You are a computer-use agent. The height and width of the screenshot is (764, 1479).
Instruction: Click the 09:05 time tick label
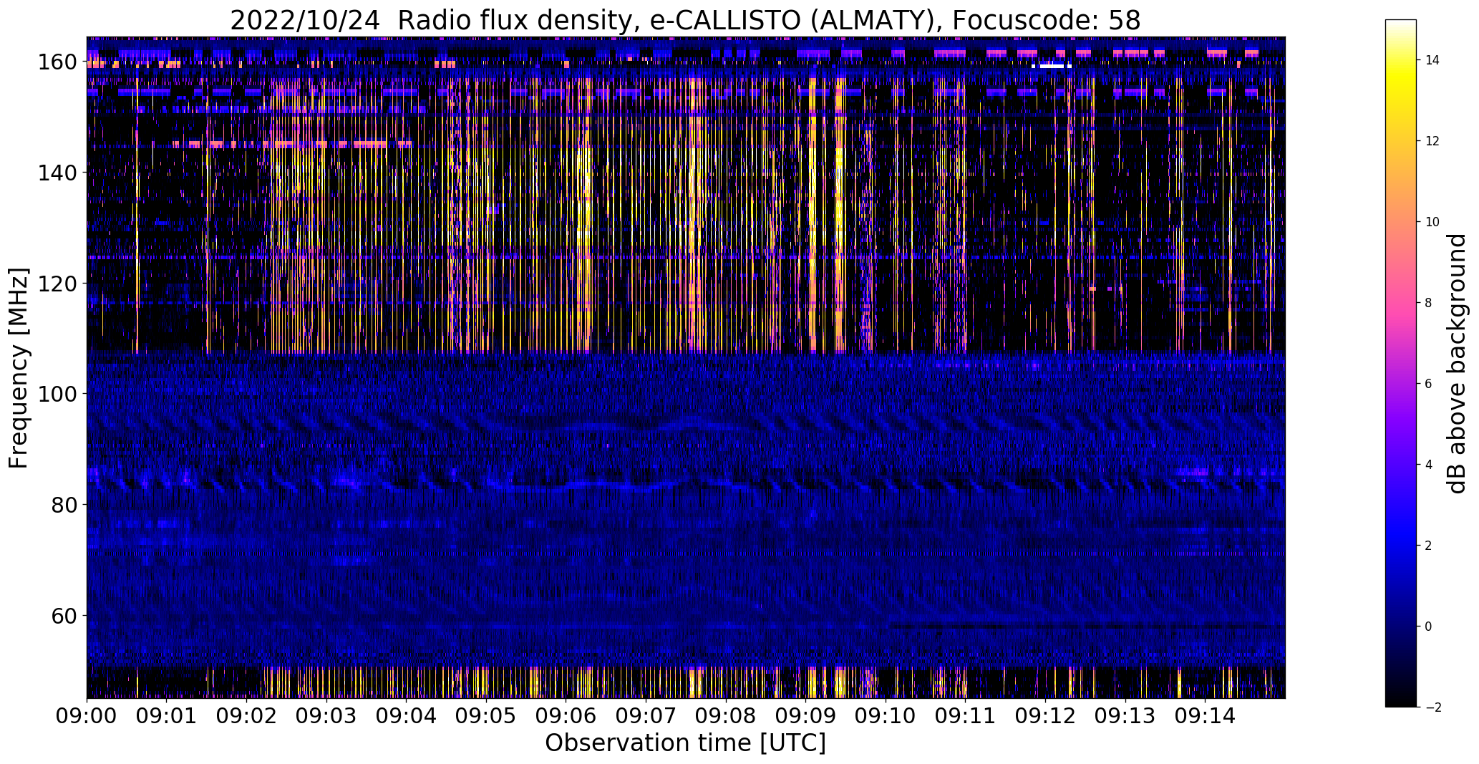(x=486, y=716)
